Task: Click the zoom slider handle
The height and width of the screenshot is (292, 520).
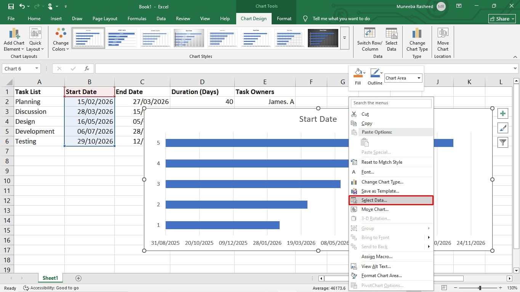Action: (480, 288)
